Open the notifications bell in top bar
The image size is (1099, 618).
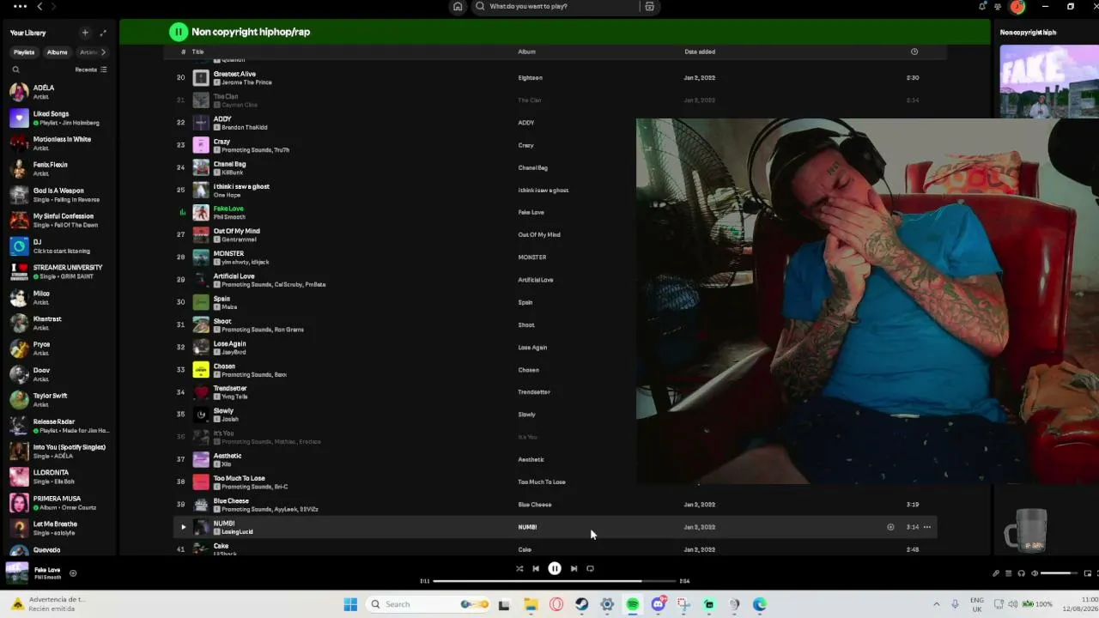point(982,6)
